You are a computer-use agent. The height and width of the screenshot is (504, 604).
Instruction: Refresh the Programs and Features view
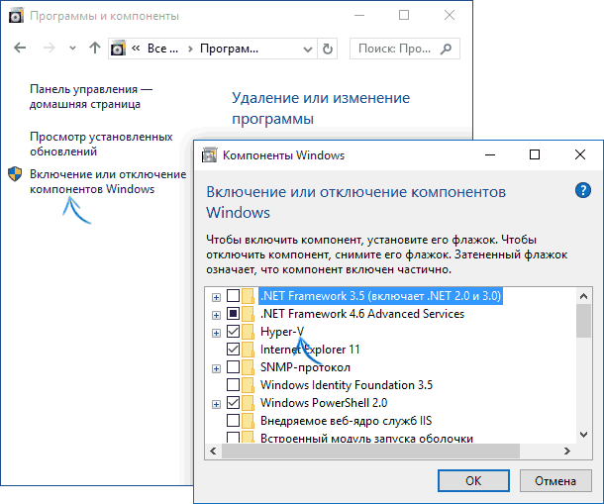(x=328, y=49)
